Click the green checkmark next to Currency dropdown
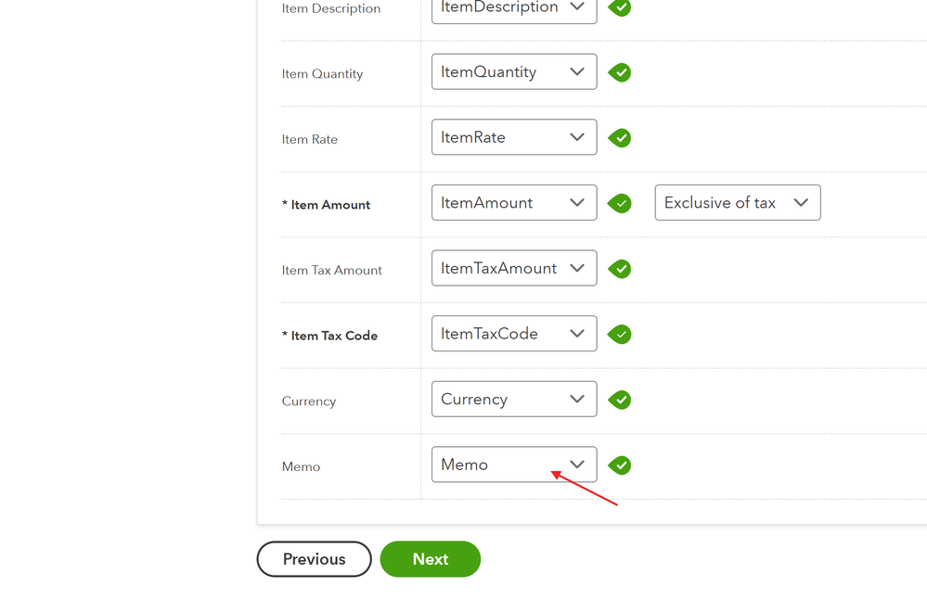 620,400
